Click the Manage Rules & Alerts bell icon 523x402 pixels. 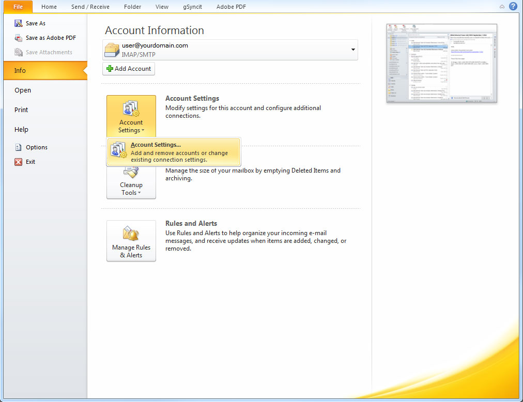coord(131,233)
